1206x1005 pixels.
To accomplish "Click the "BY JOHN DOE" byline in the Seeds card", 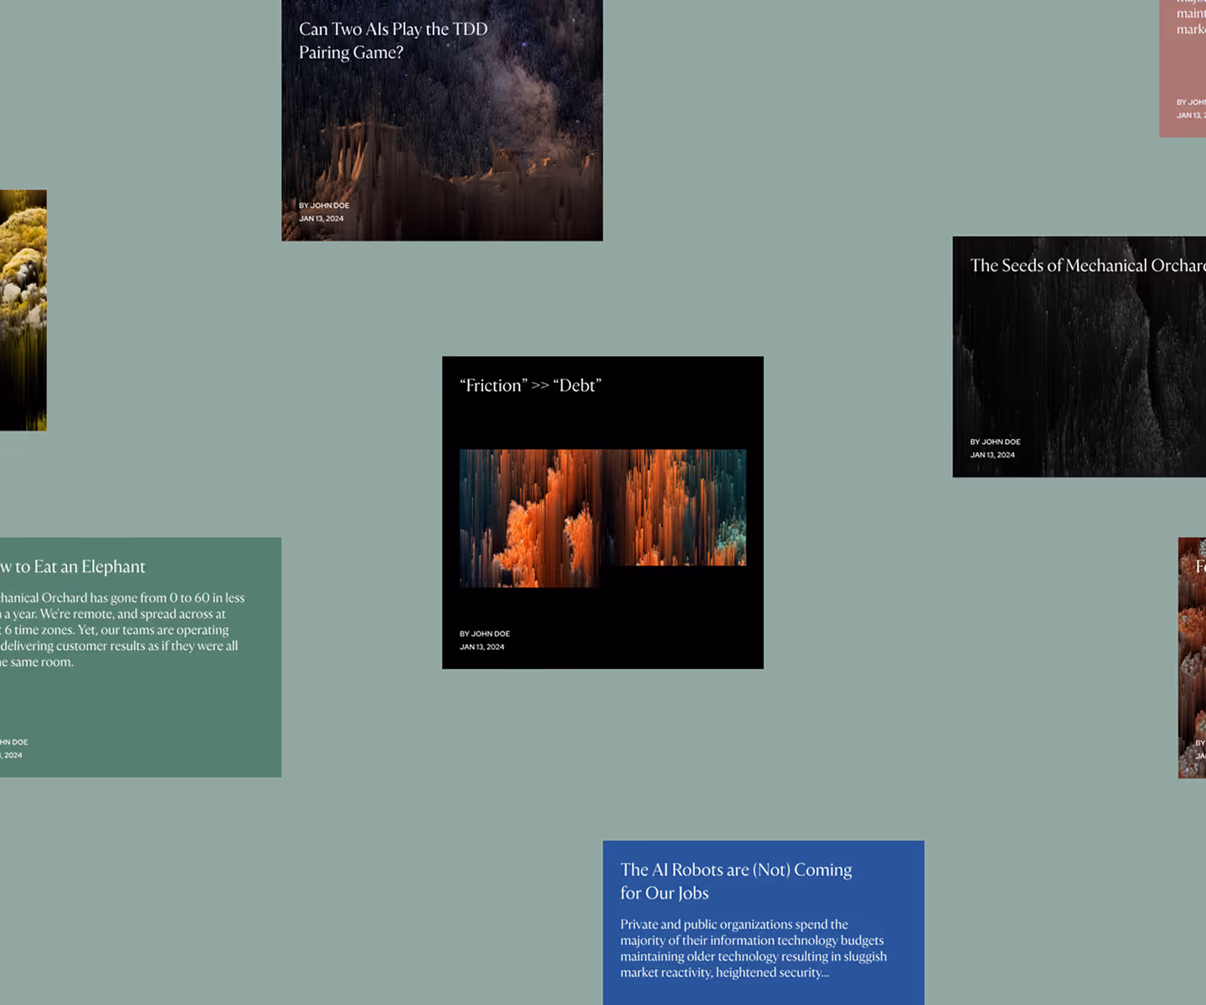I will click(995, 441).
